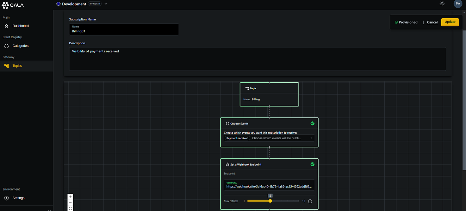Expand the Development environment dropdown chevron

tap(106, 4)
